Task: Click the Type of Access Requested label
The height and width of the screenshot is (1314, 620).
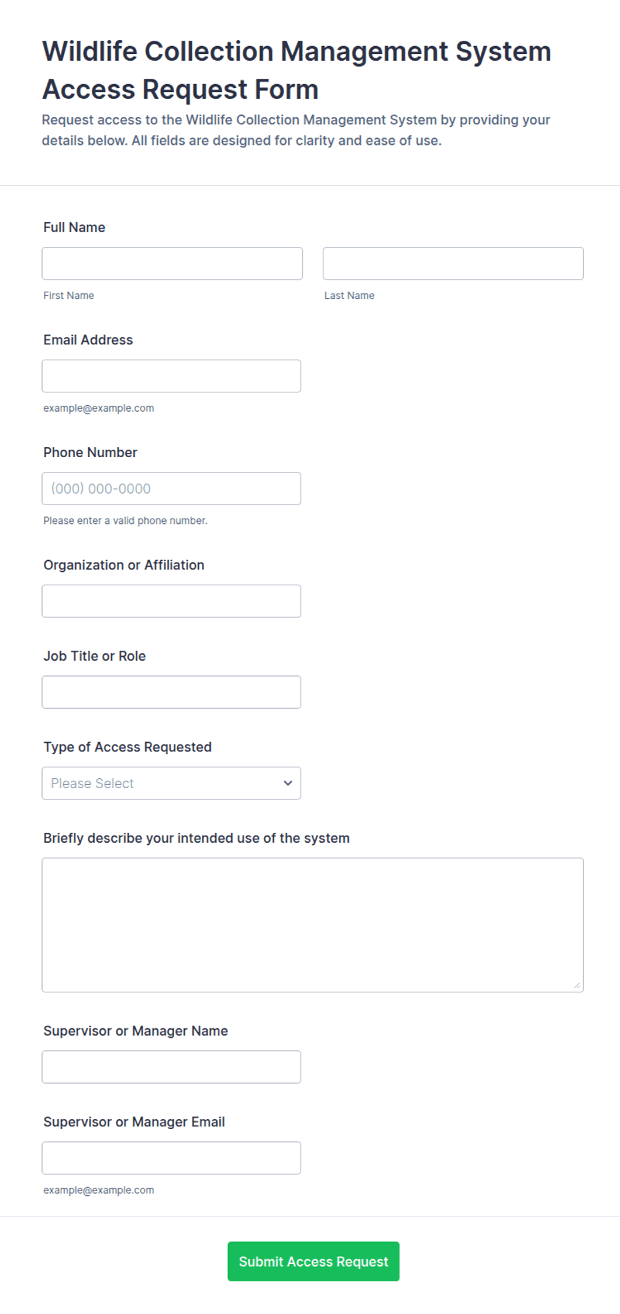Action: pos(127,747)
